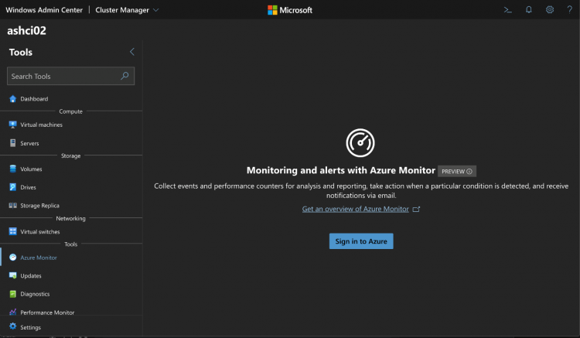Click Windows Admin Center title

point(44,10)
